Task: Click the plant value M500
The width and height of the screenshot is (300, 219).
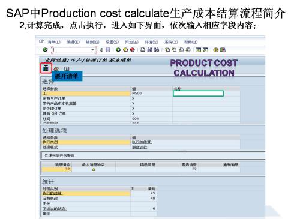Action: coord(137,94)
